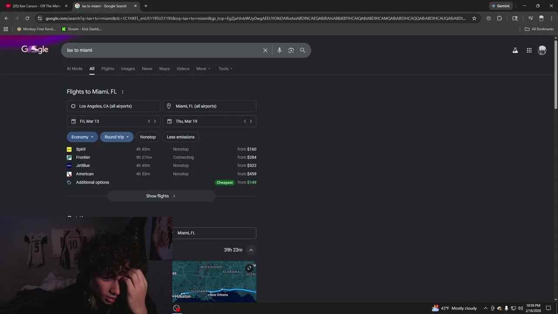Reload the page with the refresh icon
The height and width of the screenshot is (314, 558).
pyautogui.click(x=27, y=18)
